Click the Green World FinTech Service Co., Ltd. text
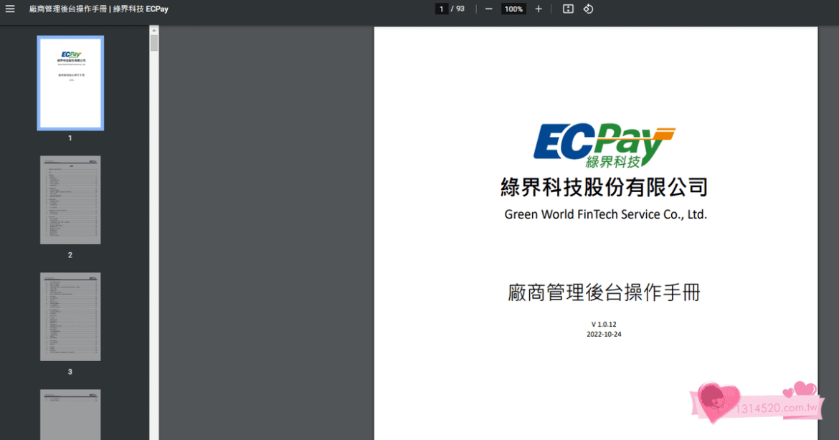 click(x=605, y=214)
